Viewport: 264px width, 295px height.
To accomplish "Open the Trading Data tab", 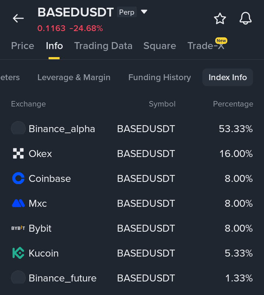I will coord(103,46).
